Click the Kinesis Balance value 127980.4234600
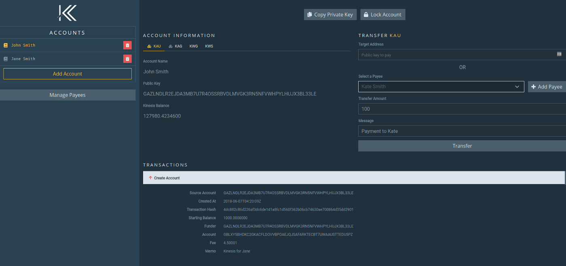Viewport: 566px width, 266px height. (162, 116)
